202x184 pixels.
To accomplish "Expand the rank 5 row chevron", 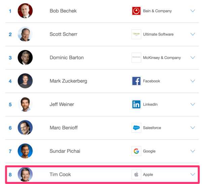I will tap(193, 104).
